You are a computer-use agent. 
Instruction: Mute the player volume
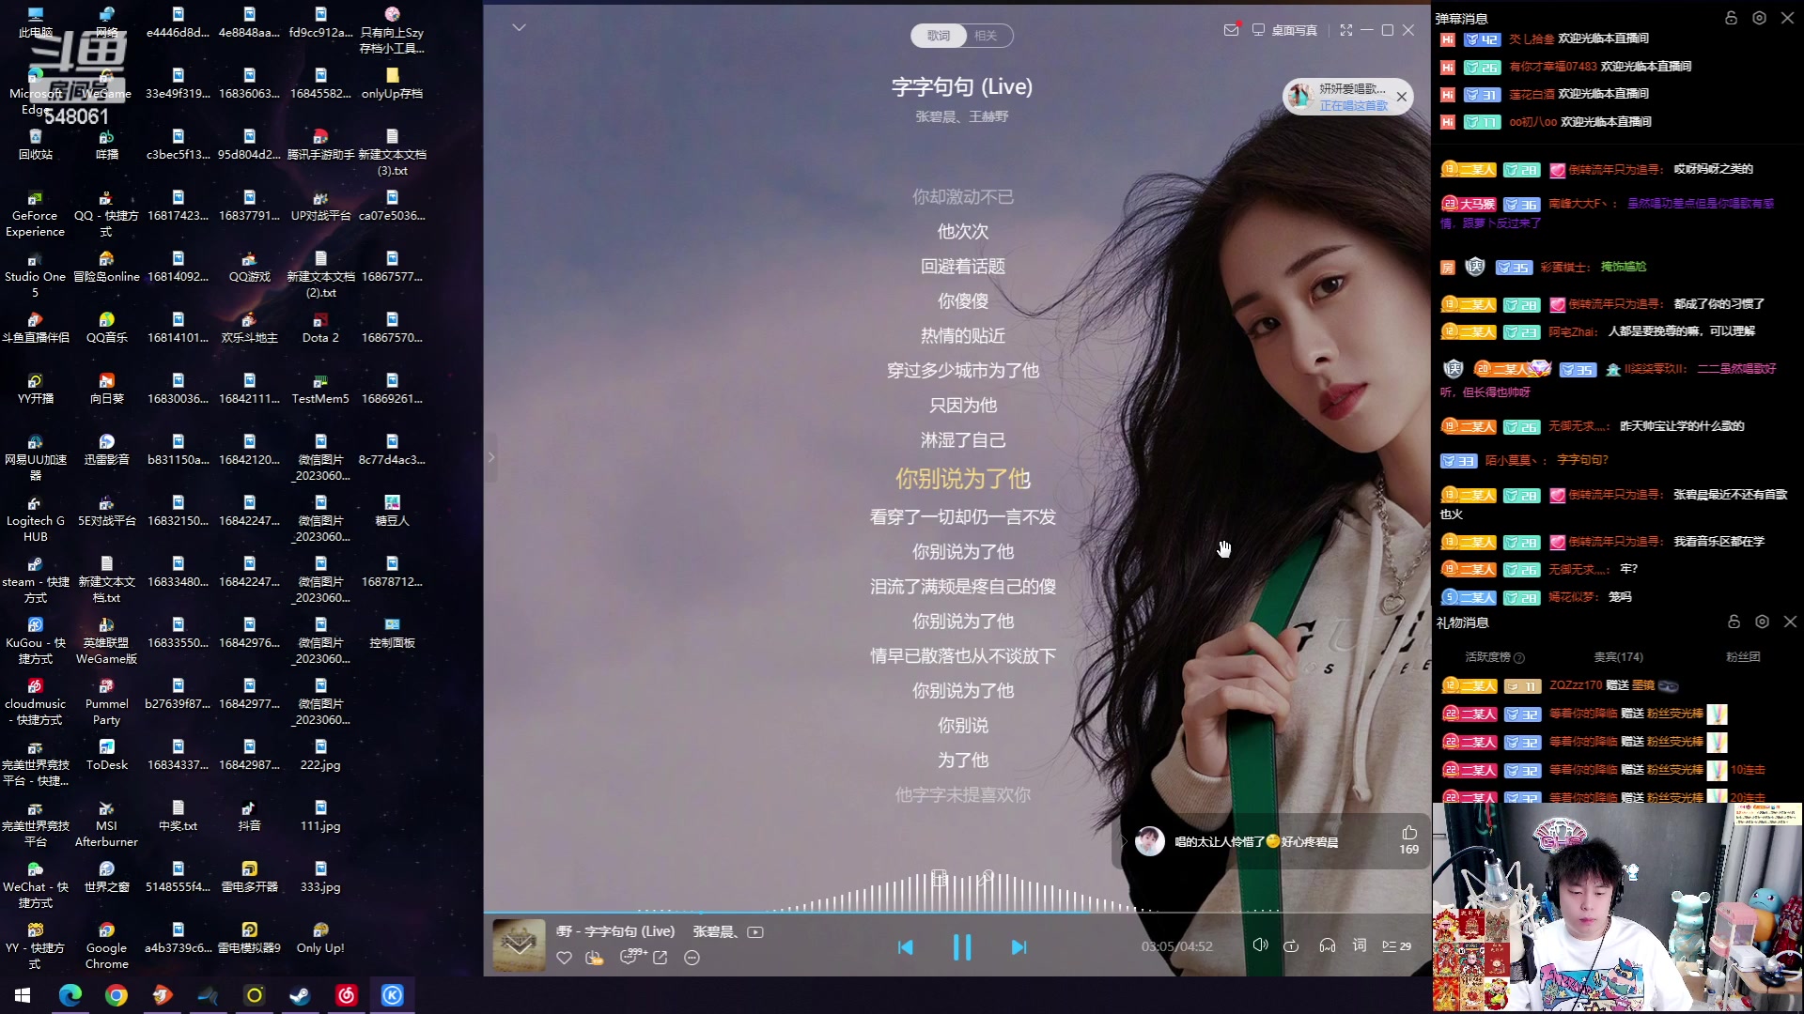pos(1261,945)
